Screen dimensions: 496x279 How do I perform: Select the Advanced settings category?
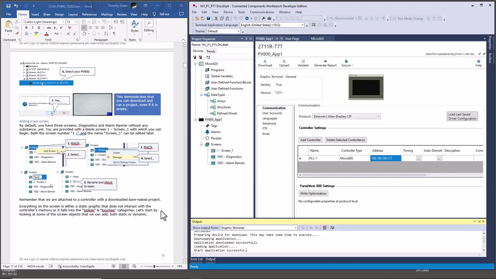269,124
